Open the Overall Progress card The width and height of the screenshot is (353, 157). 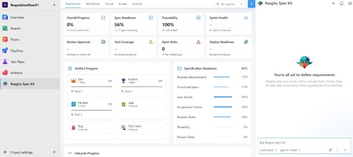[86, 24]
